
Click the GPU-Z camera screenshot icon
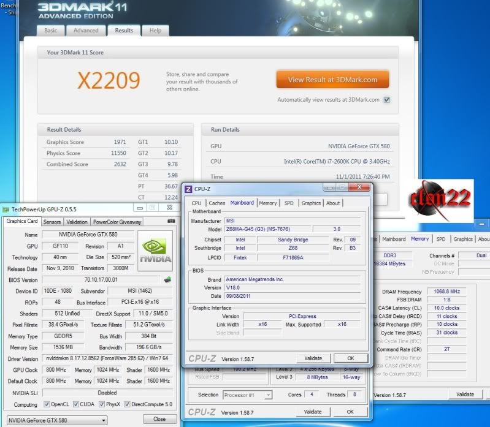click(171, 221)
